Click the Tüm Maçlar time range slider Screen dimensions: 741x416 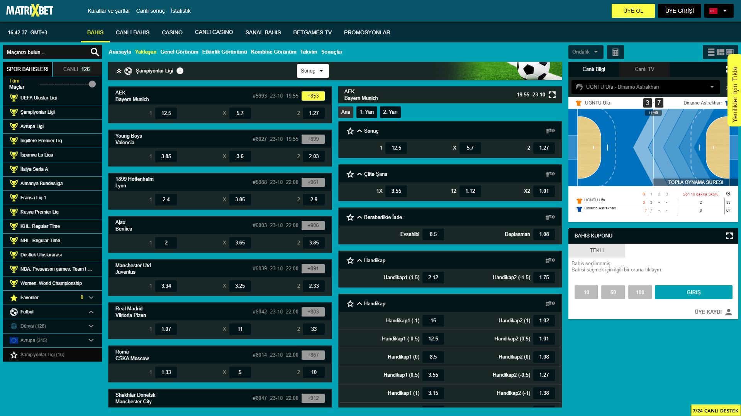click(x=92, y=84)
